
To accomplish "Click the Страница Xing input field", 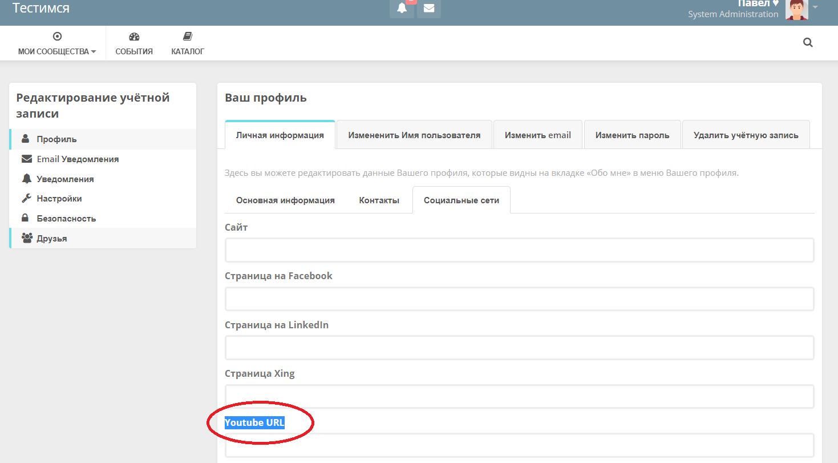I will pos(520,396).
